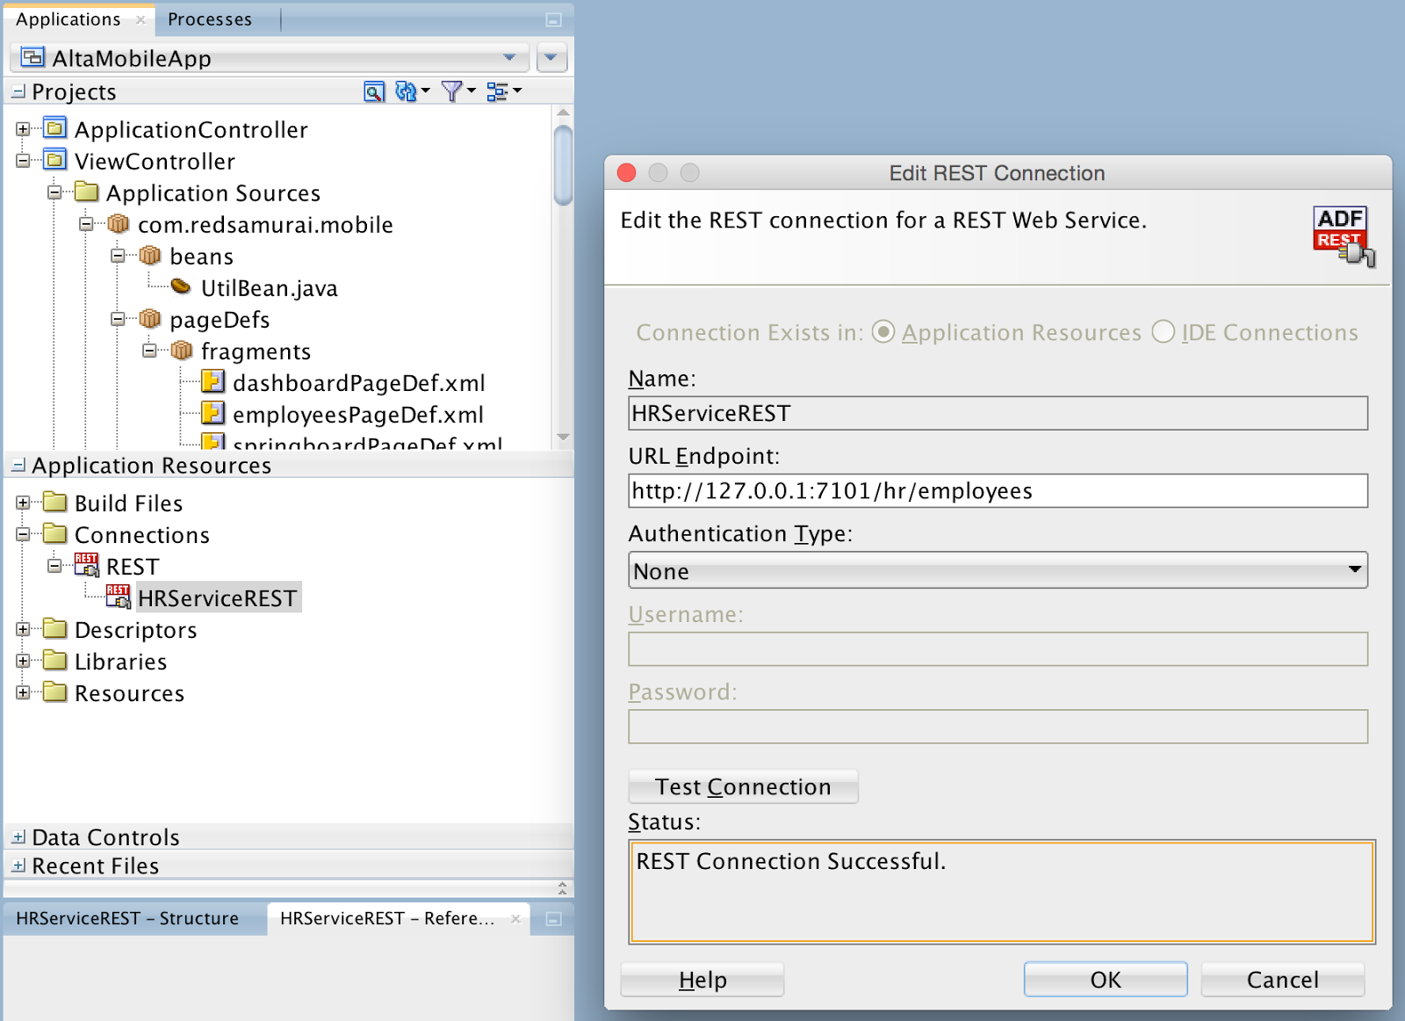This screenshot has height=1021, width=1405.
Task: Click the Test Connection button
Action: pos(743,786)
